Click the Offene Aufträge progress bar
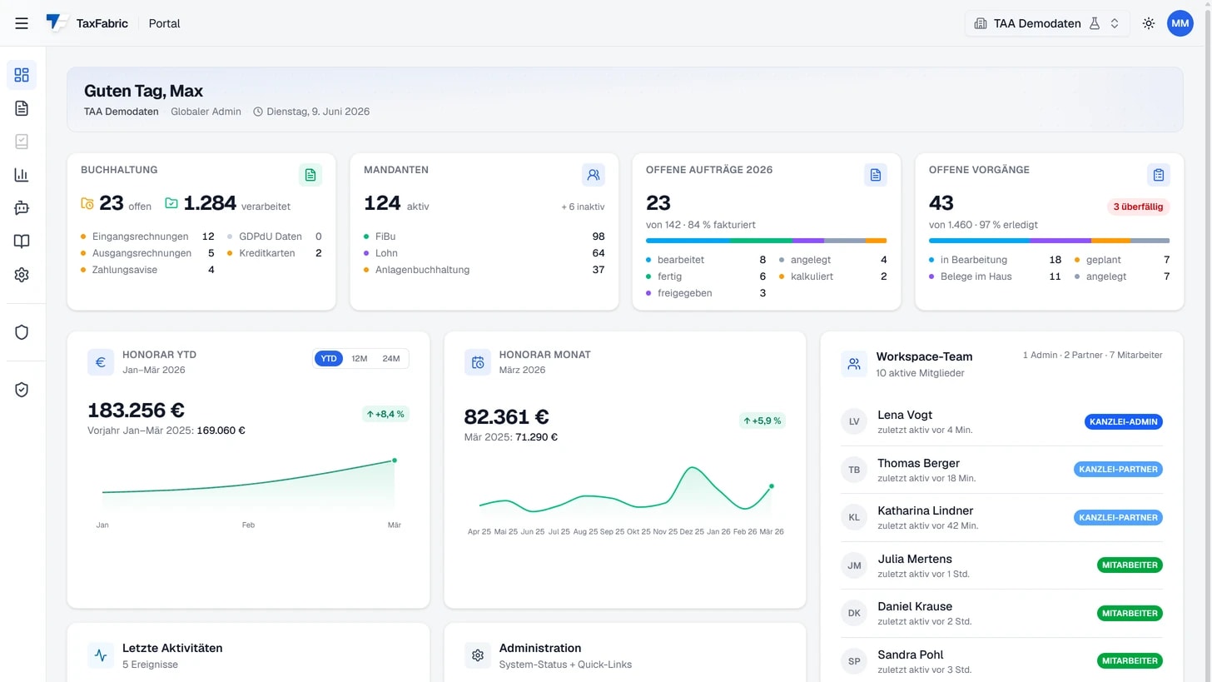1212x682 pixels. 766,241
